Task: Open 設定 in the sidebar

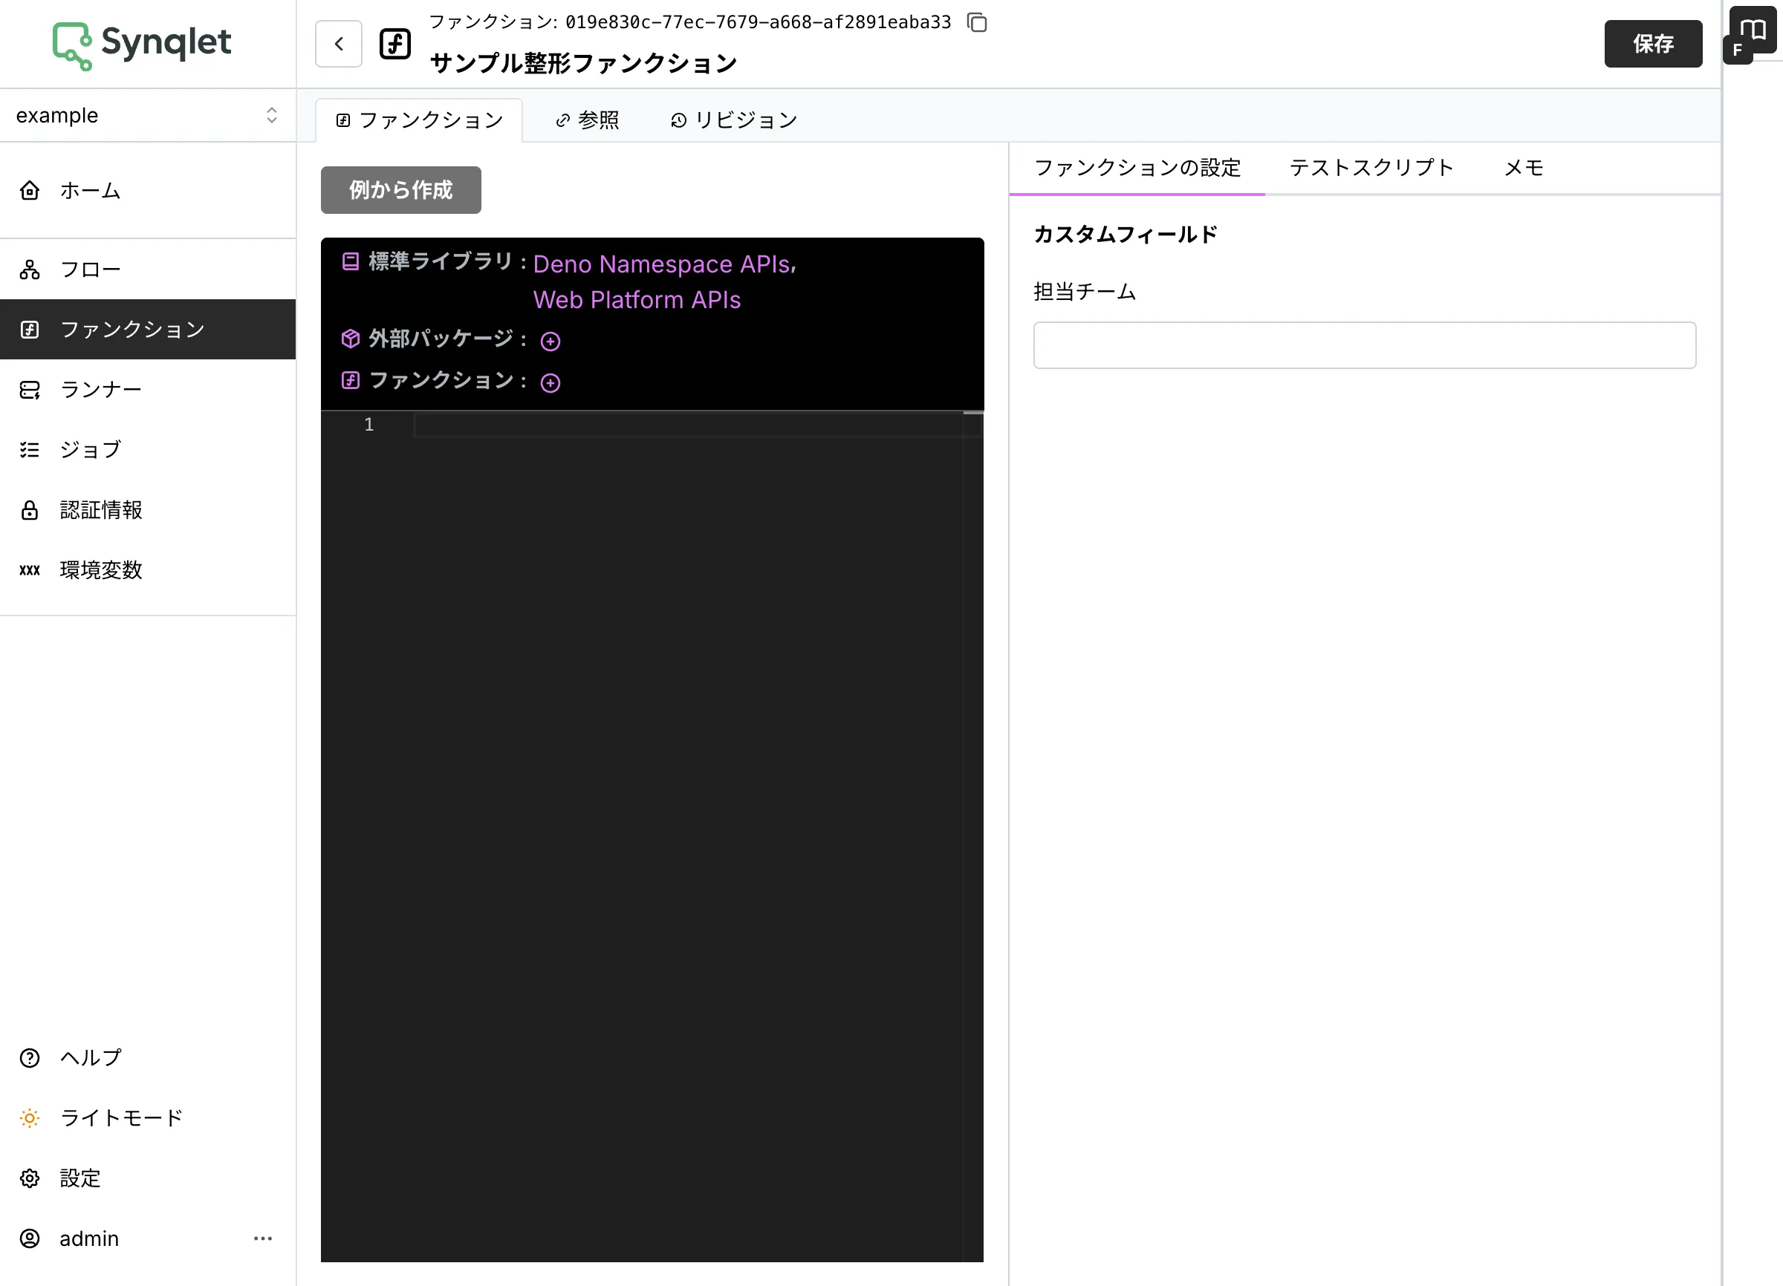Action: [148, 1178]
